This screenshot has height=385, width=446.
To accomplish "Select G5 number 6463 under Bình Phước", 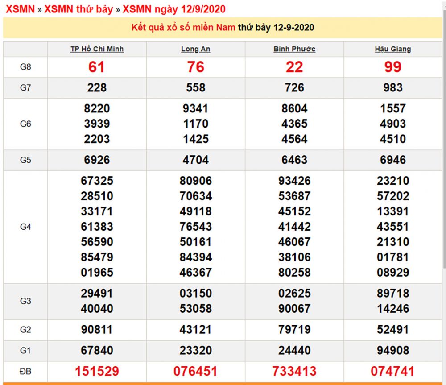I will coord(293,160).
